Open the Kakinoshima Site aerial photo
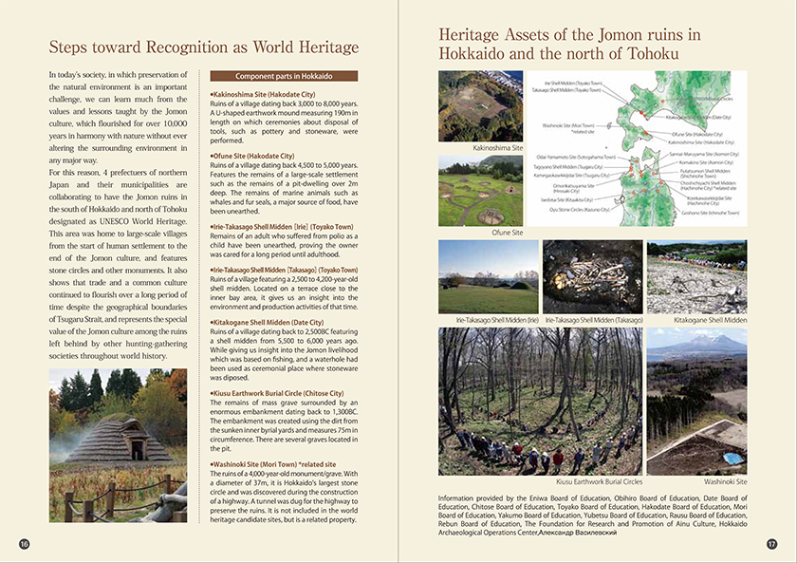This screenshot has width=797, height=563. [x=480, y=106]
